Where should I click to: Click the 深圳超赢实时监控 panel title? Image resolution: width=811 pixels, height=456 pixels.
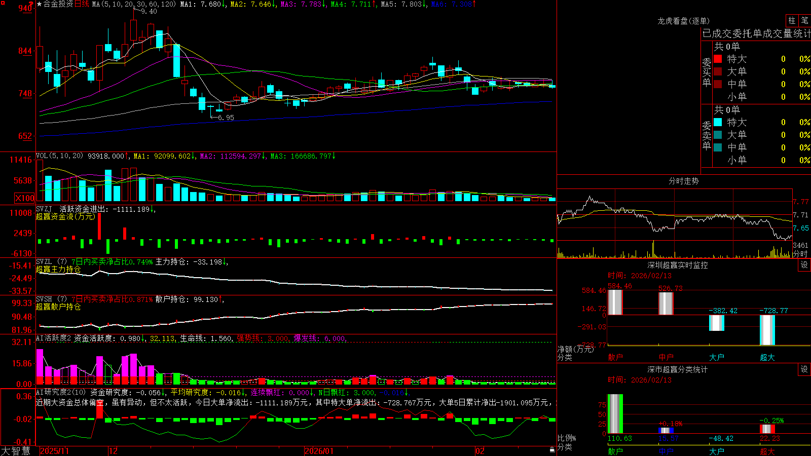coord(678,265)
